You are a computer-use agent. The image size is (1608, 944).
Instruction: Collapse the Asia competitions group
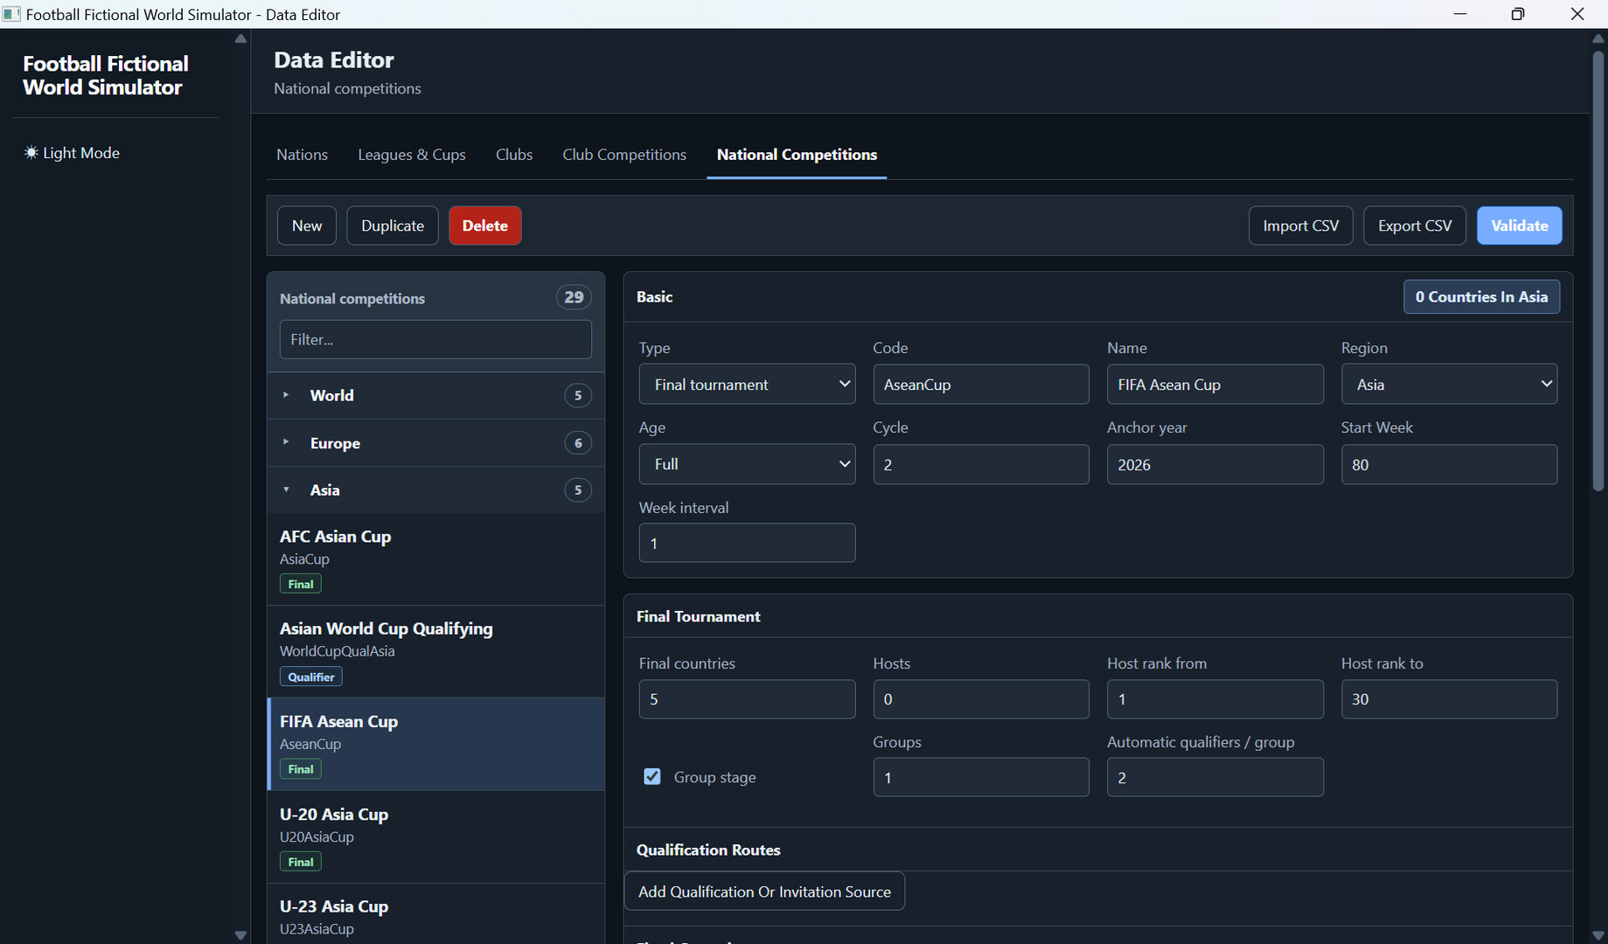[435, 490]
